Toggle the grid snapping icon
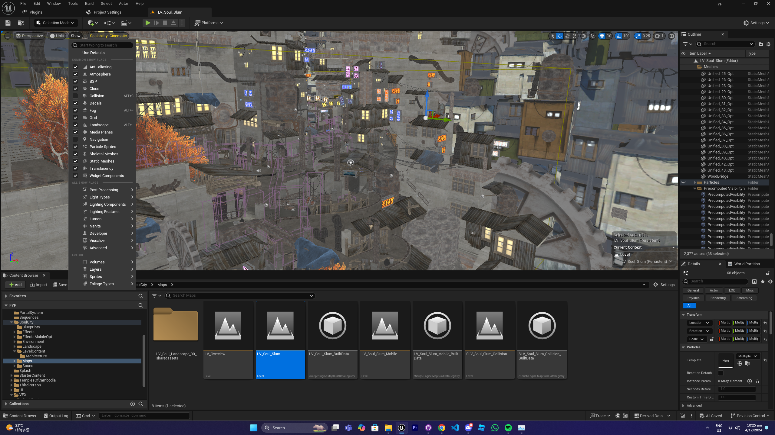Viewport: 775px width, 435px height. pyautogui.click(x=602, y=36)
